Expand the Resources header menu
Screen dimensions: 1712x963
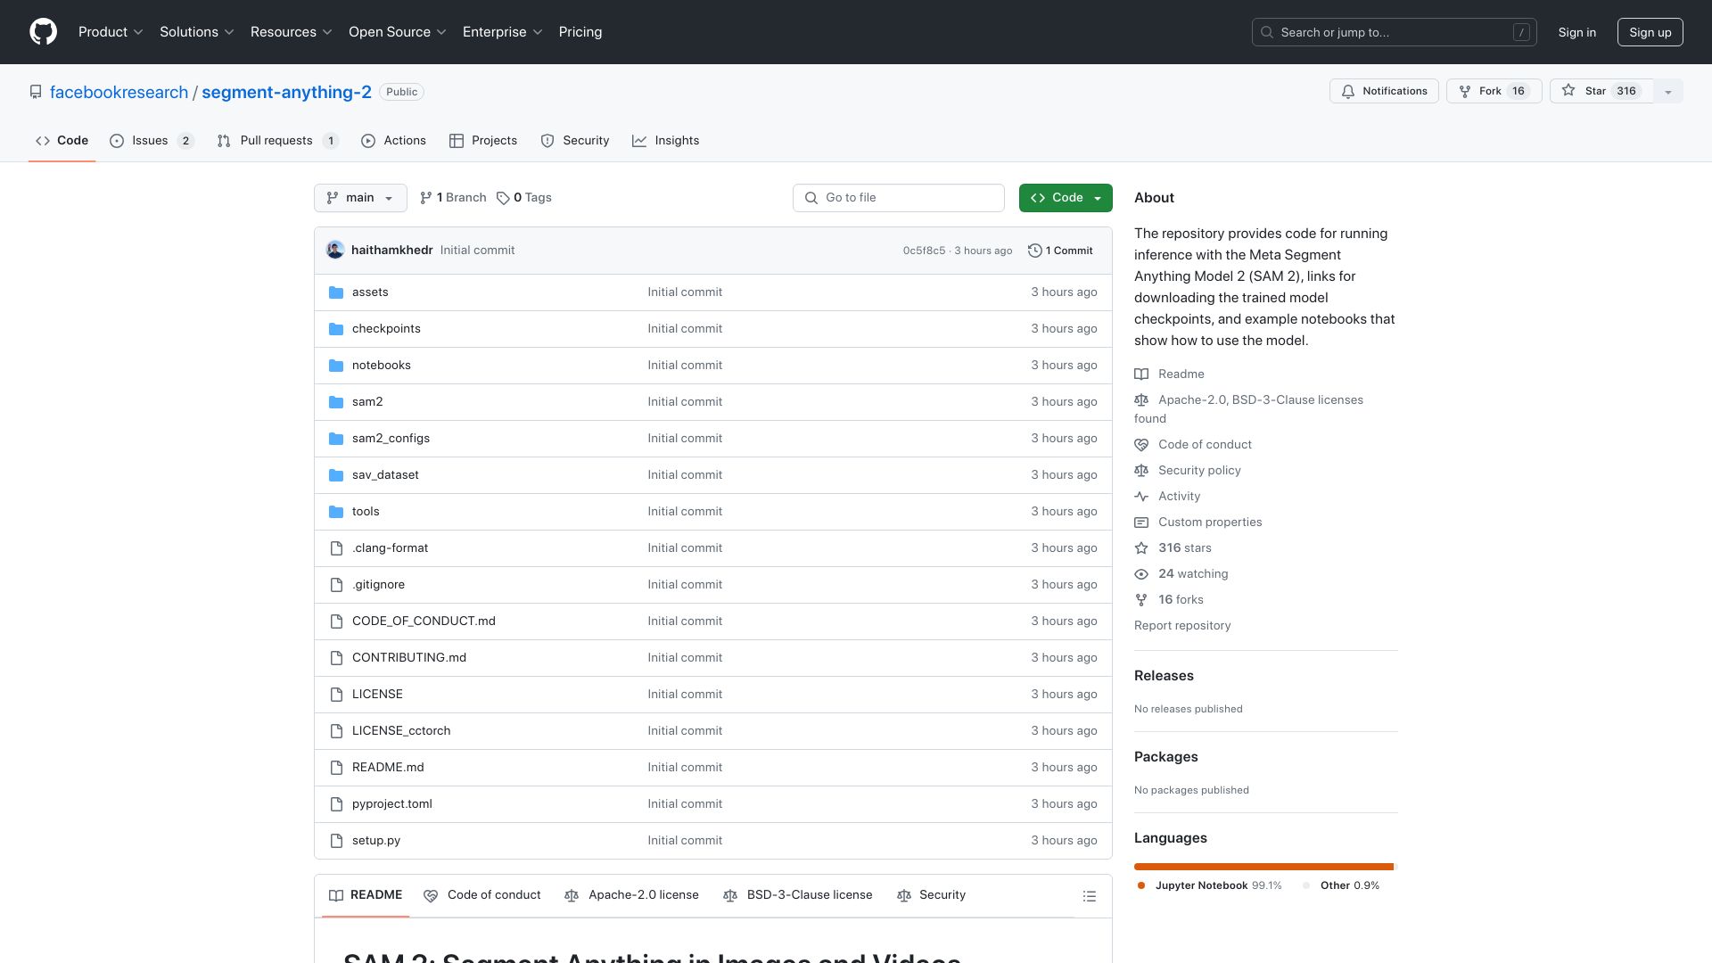292,32
